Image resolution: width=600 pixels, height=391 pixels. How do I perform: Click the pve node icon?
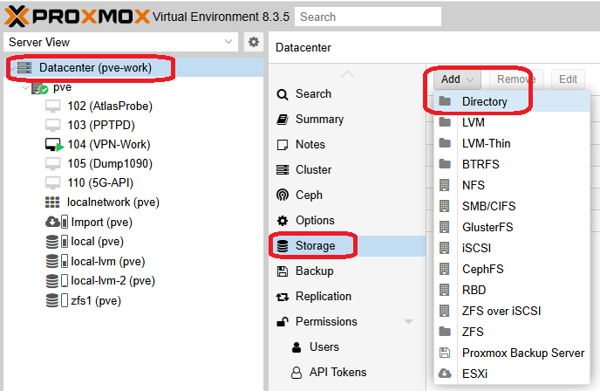coord(39,88)
